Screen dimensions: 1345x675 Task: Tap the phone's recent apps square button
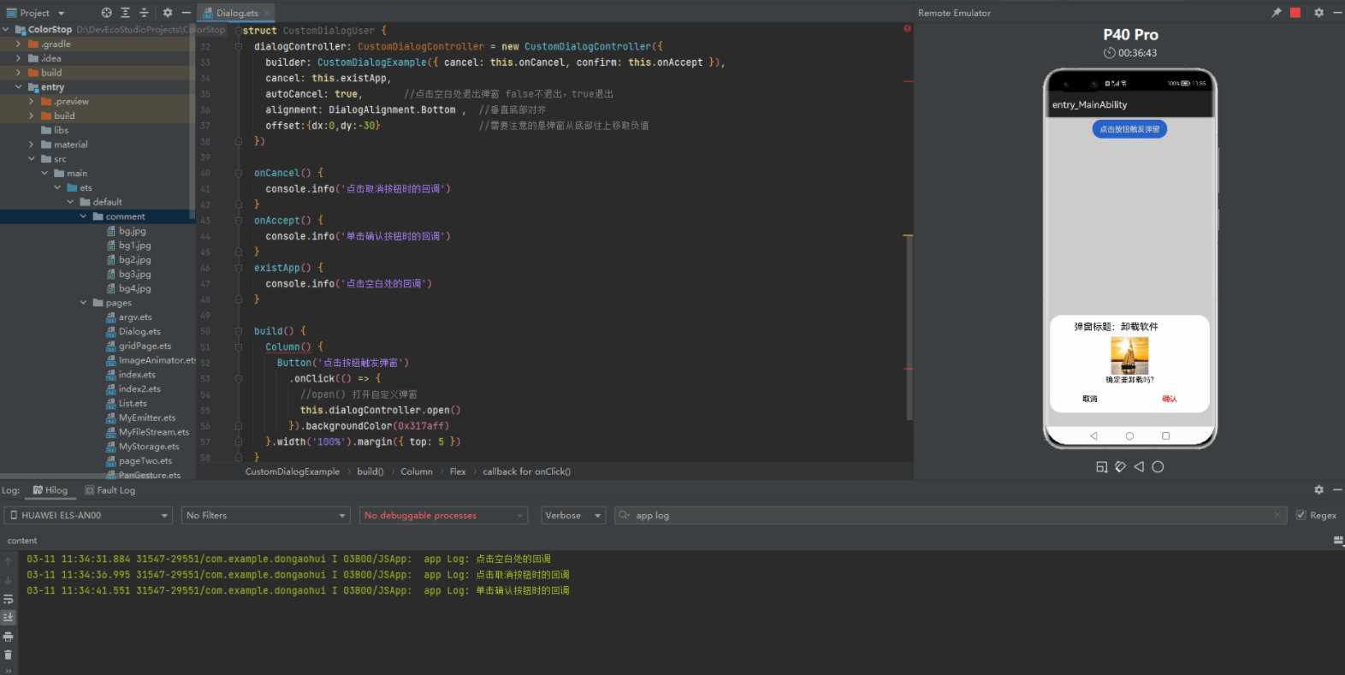coord(1165,436)
